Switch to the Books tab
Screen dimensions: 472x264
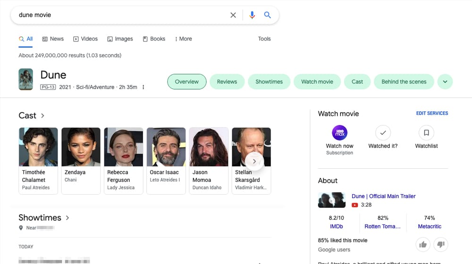[154, 39]
